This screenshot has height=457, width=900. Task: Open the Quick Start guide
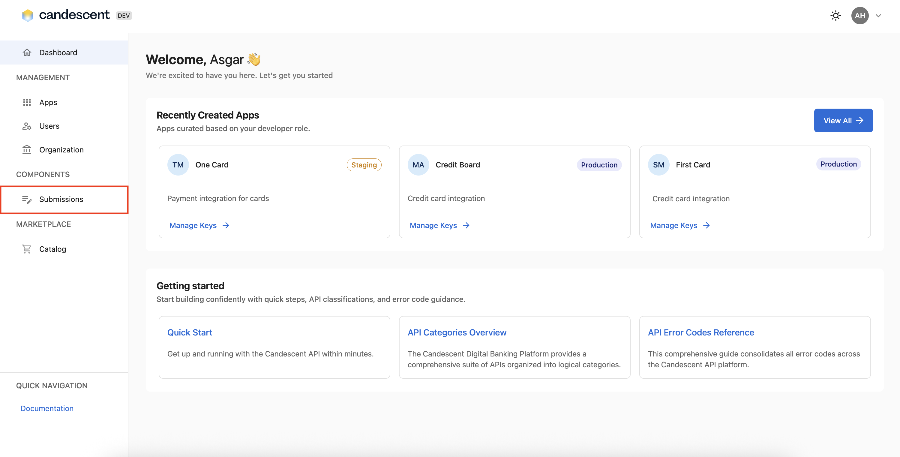pos(190,332)
